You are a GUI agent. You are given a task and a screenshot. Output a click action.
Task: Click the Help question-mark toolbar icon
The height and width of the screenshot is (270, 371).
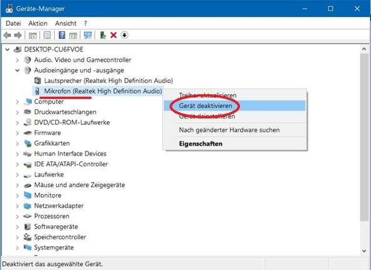pyautogui.click(x=62, y=35)
